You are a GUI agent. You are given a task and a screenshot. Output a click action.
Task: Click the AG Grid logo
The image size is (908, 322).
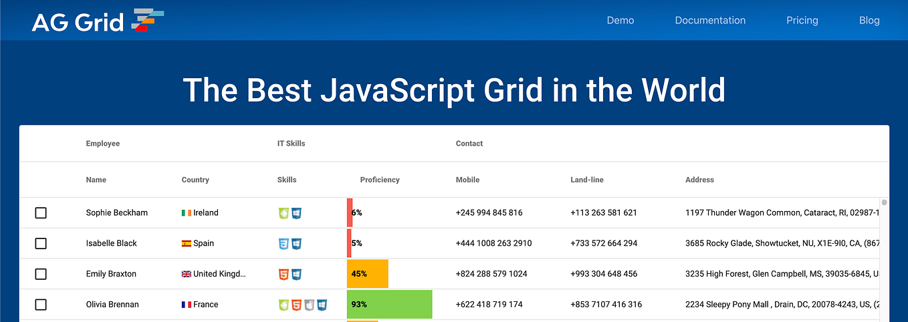pyautogui.click(x=98, y=21)
